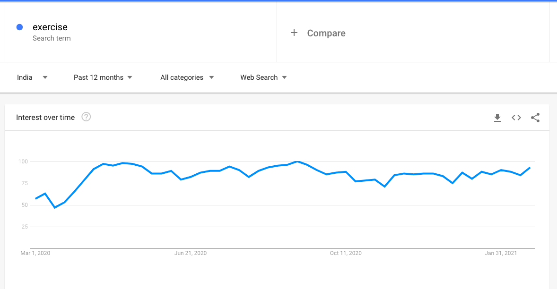Screen dimensions: 557x289
Task: Expand the Past 12 months time range
Action: click(103, 77)
